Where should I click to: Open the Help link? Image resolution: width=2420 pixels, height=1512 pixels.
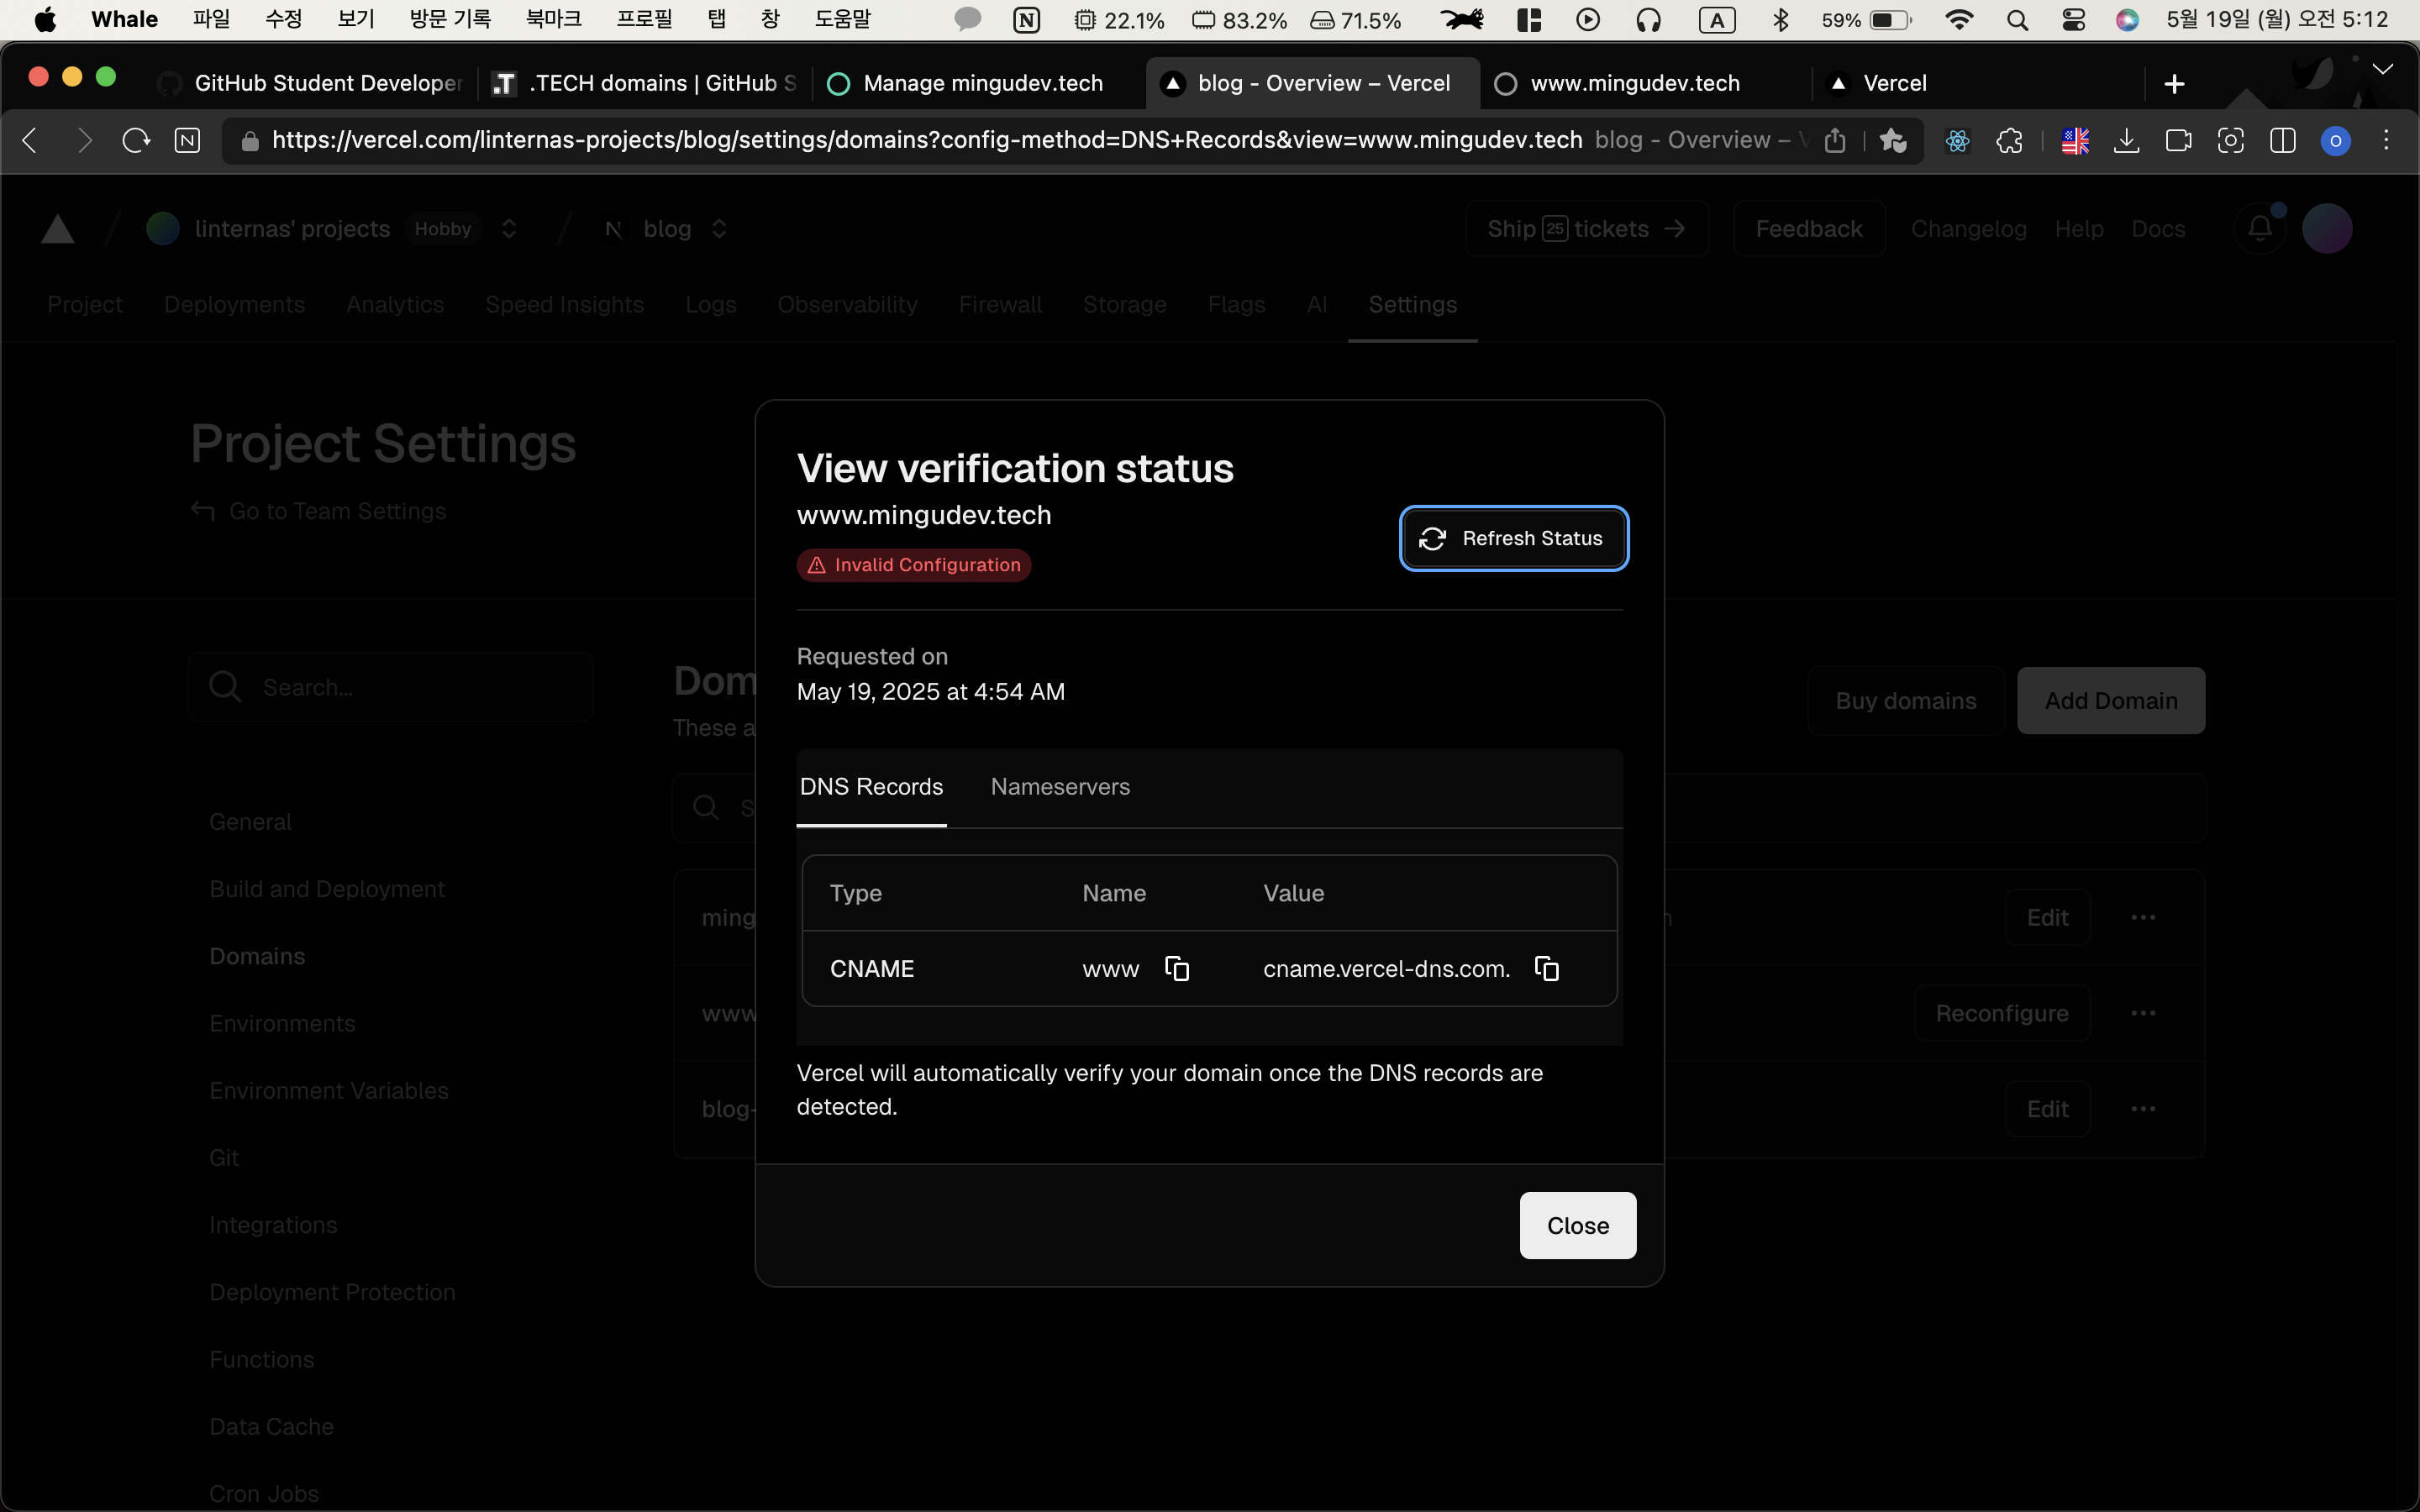pos(2079,229)
